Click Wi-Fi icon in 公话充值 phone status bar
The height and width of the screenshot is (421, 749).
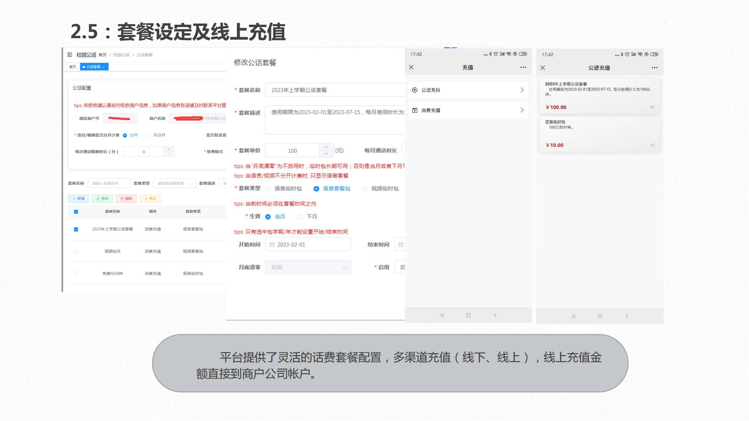[x=640, y=55]
